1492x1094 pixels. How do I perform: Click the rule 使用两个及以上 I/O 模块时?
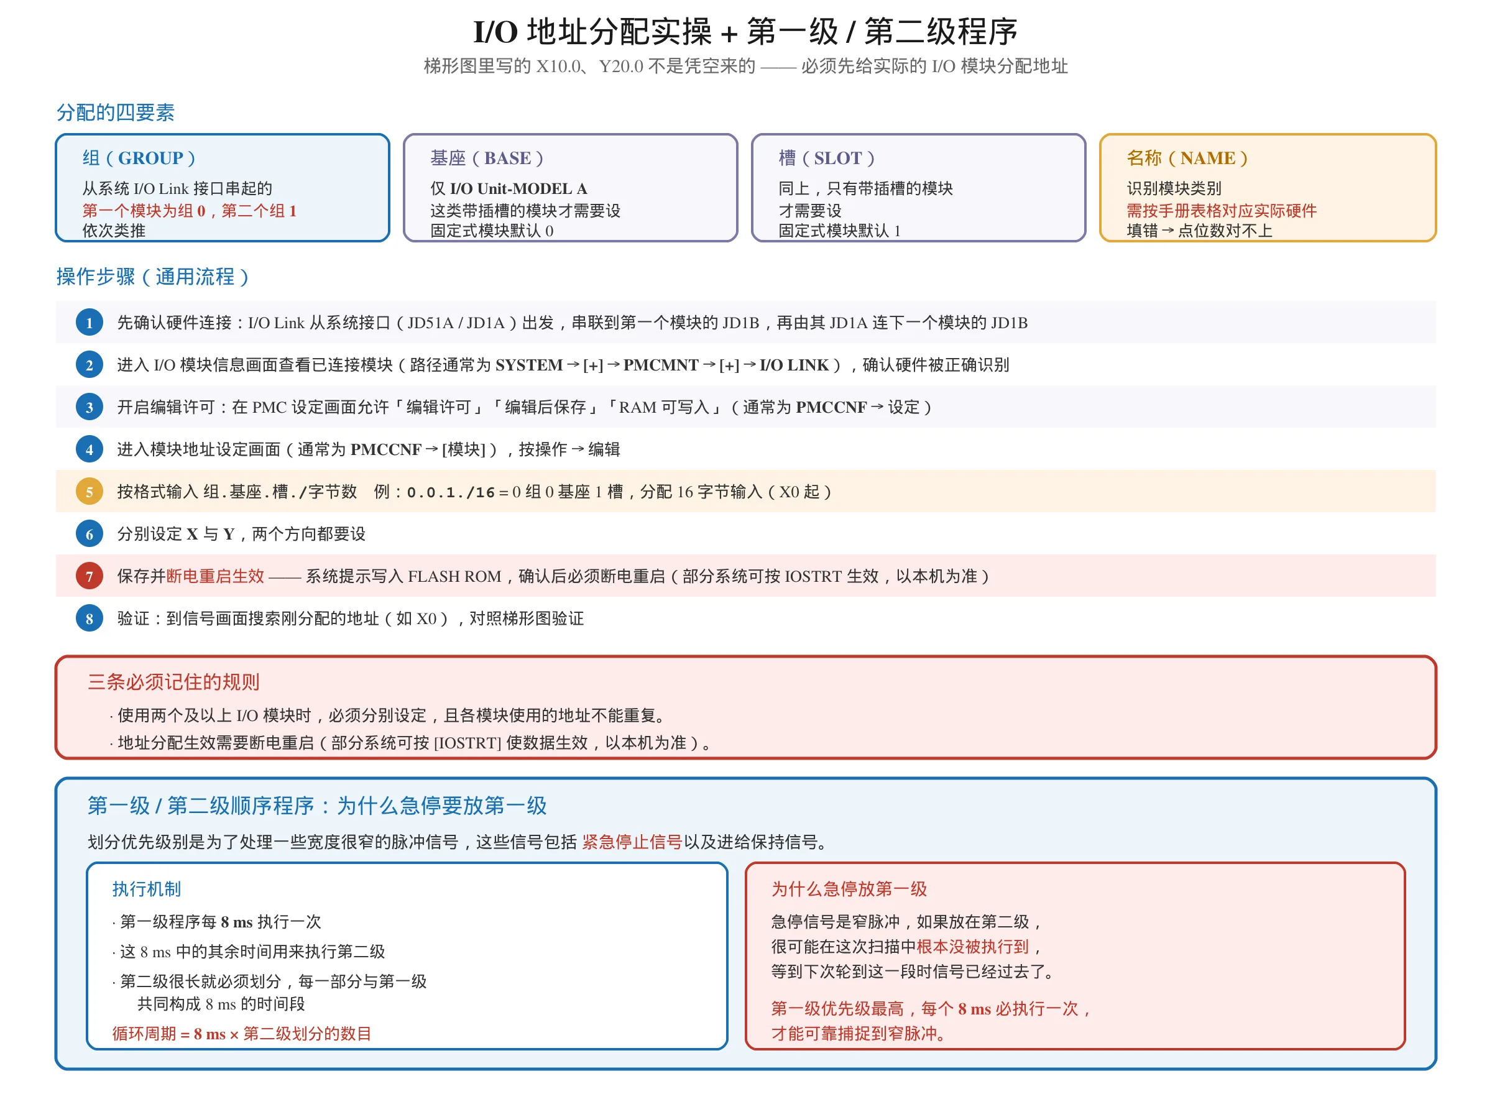(387, 716)
